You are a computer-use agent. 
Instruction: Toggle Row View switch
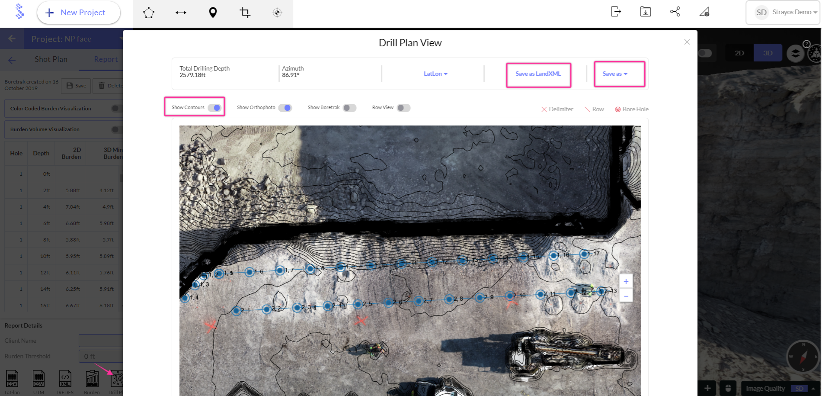(403, 108)
